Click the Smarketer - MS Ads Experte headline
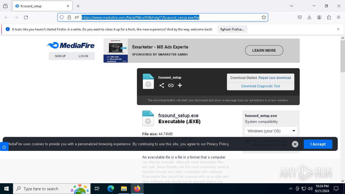This screenshot has height=194, width=345. [160, 47]
